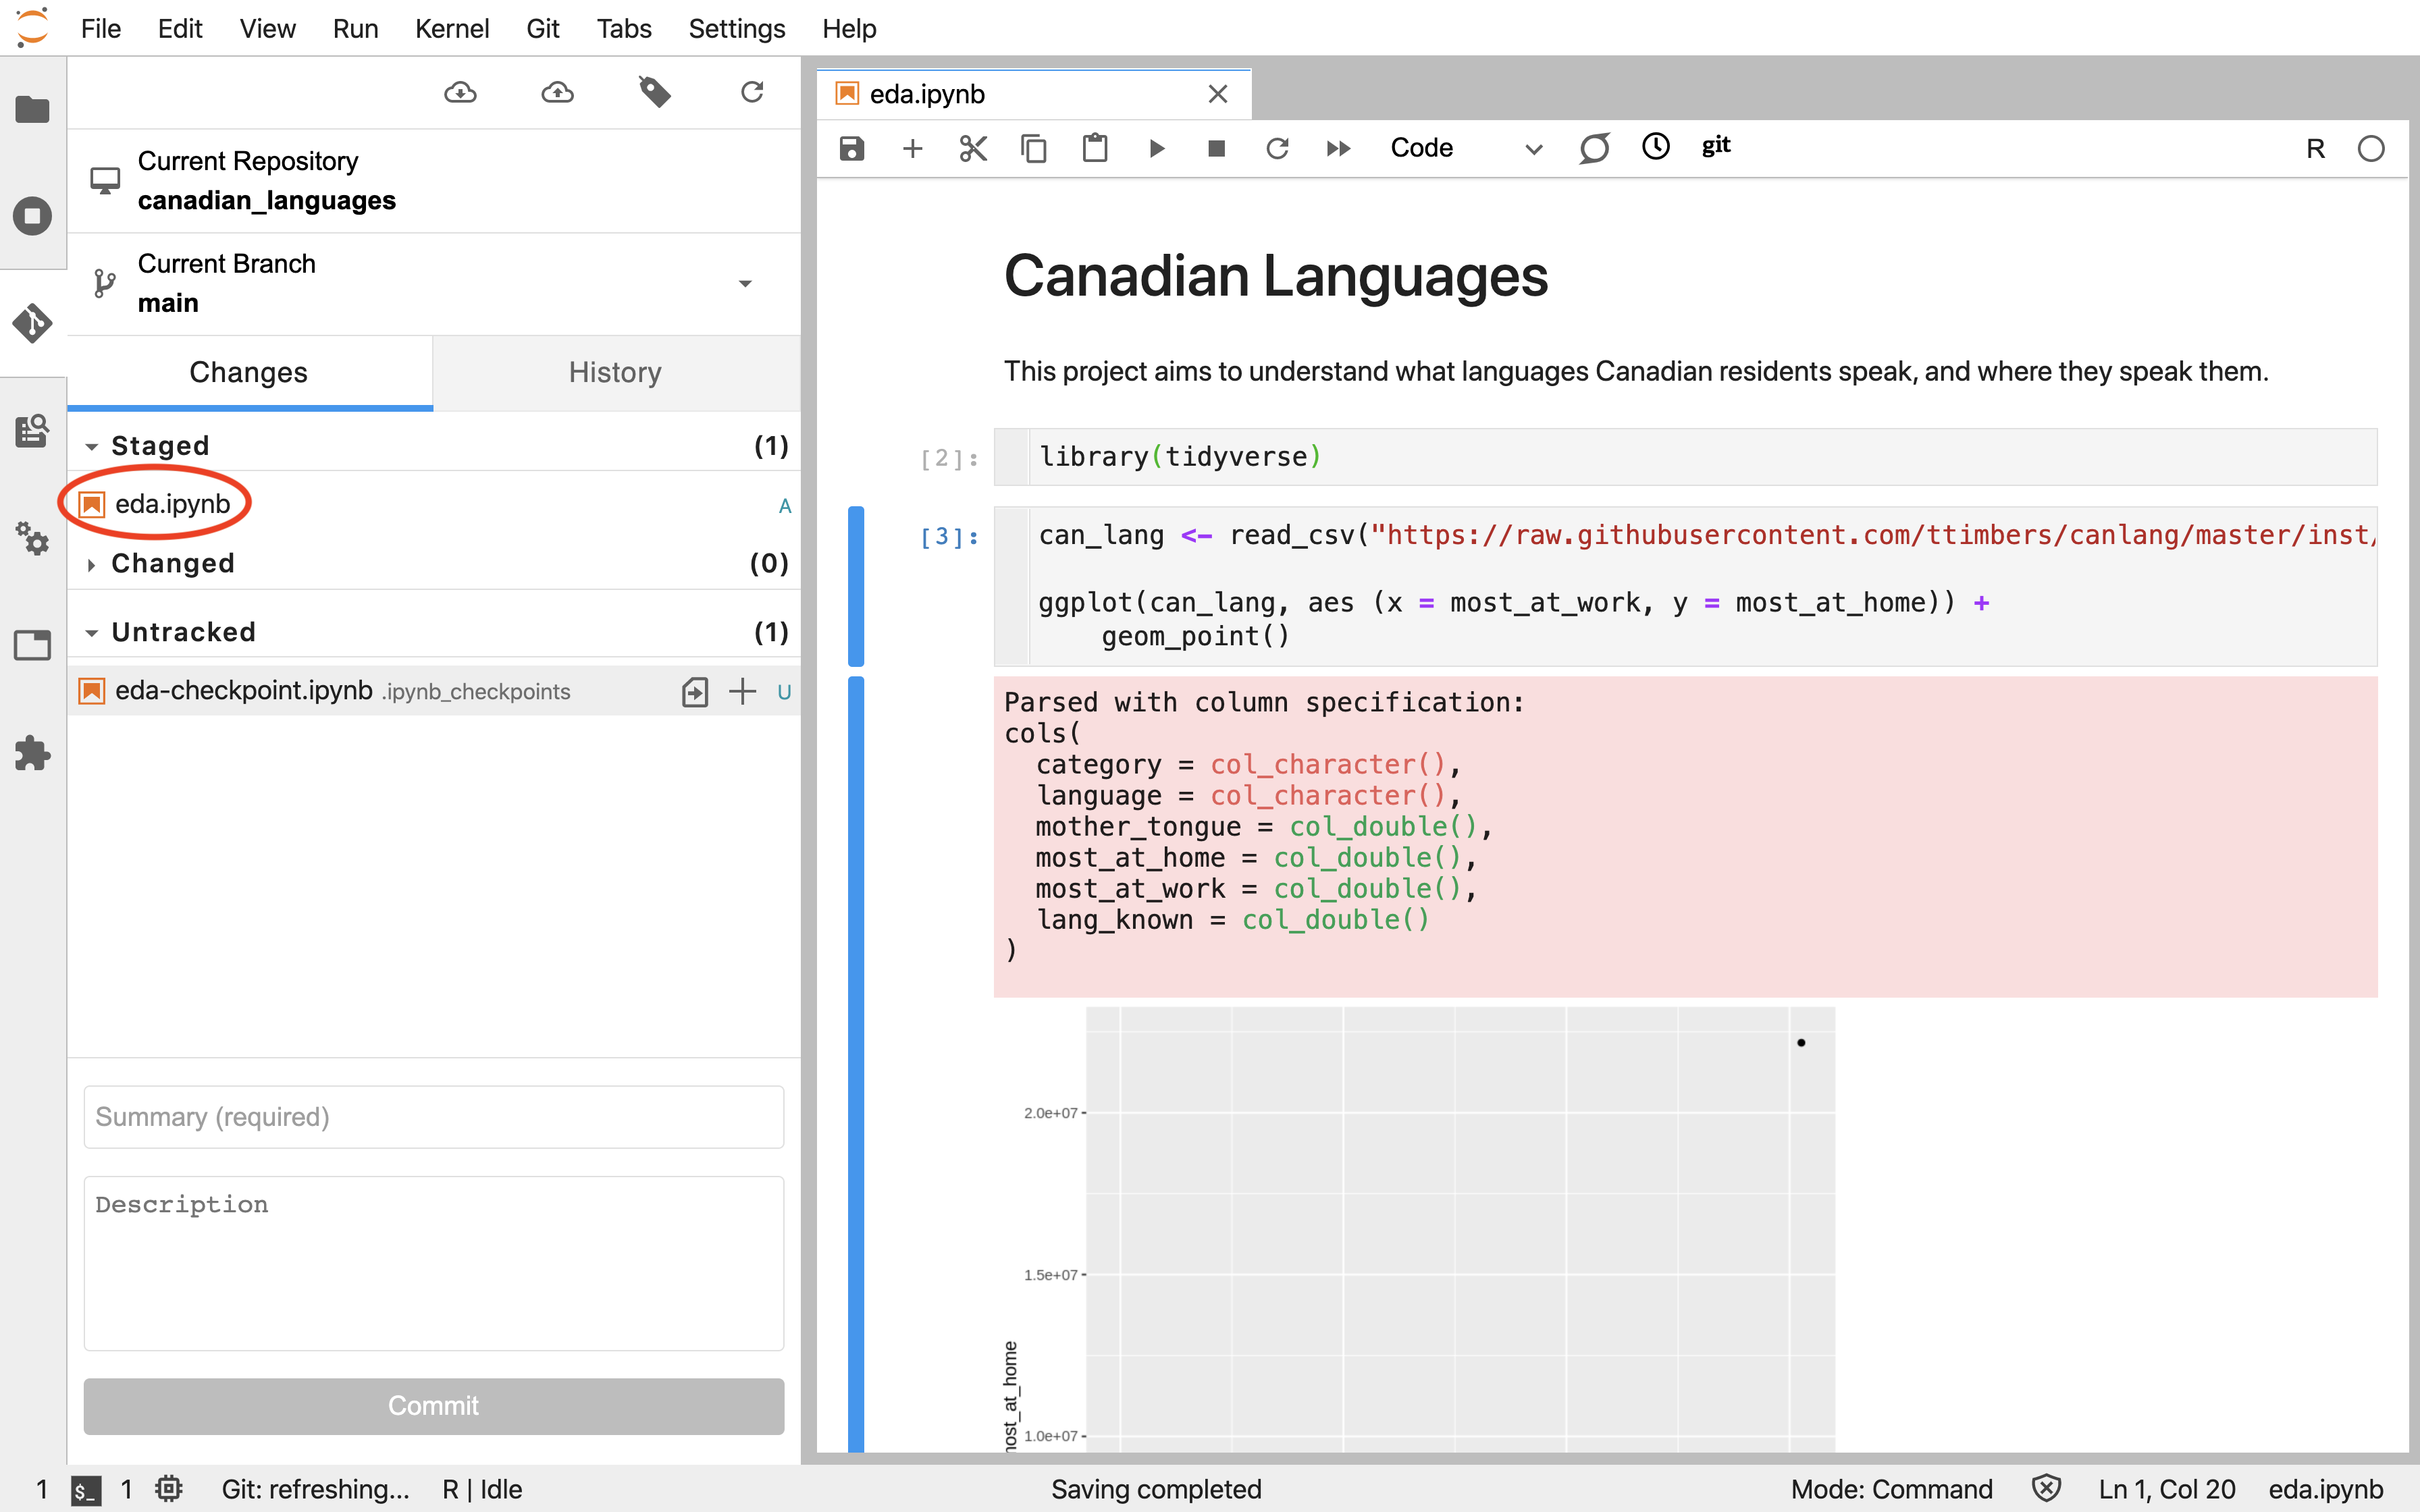Click the notebook trust shield icon
The height and width of the screenshot is (1512, 2420).
click(x=2046, y=1489)
